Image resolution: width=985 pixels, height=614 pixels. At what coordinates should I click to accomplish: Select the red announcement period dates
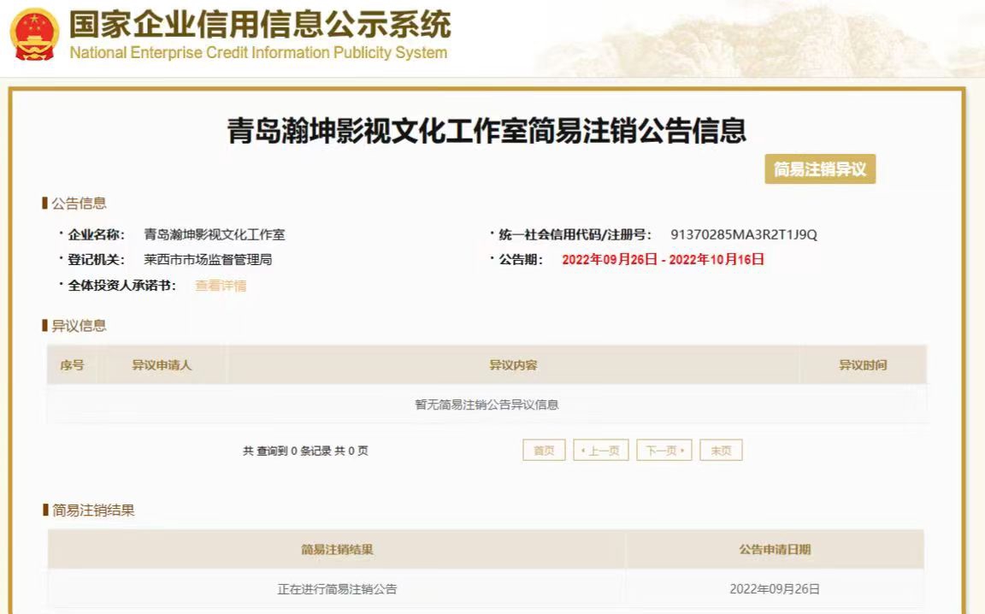point(663,260)
